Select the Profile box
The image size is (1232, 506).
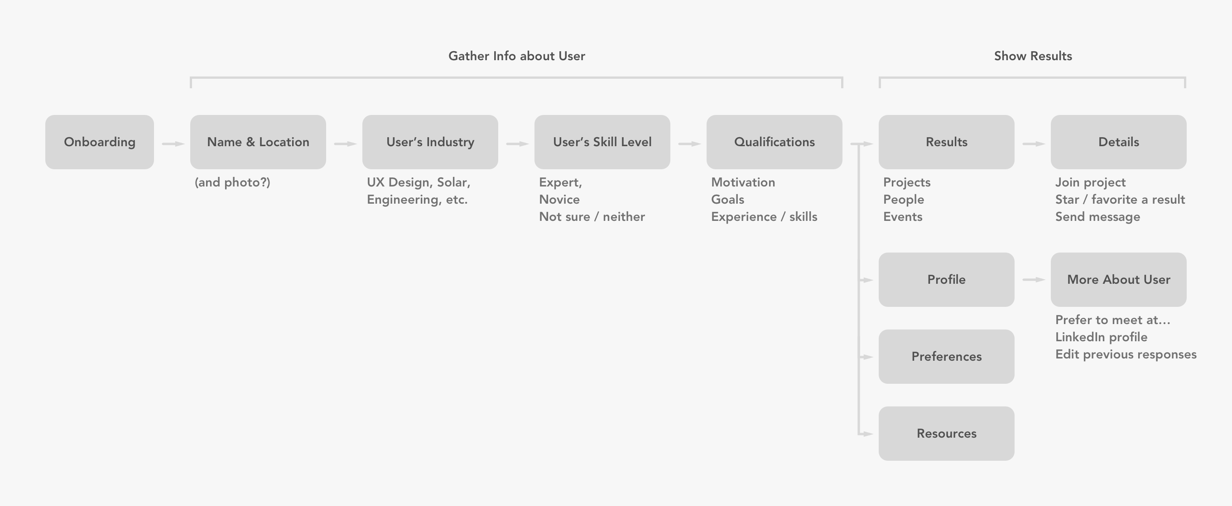point(947,280)
